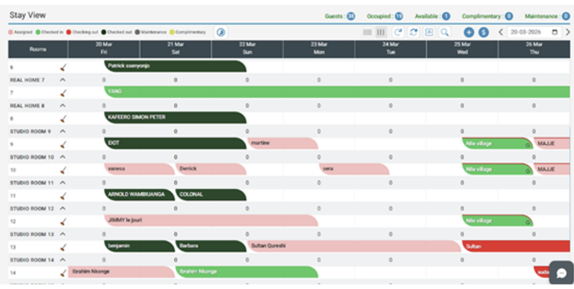Viewport: 574px width, 289px height.
Task: Switch to the narrow column view toggle
Action: click(367, 32)
